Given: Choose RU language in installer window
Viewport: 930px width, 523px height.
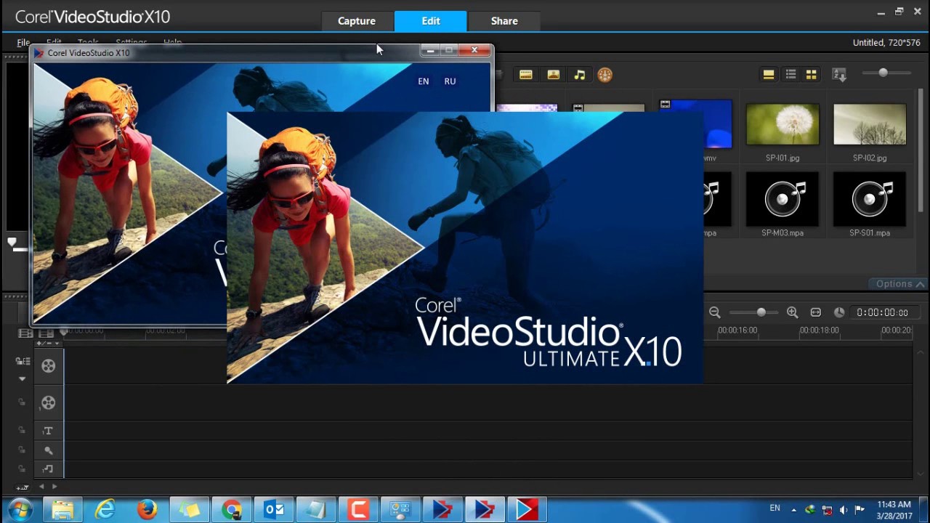Looking at the screenshot, I should [450, 81].
